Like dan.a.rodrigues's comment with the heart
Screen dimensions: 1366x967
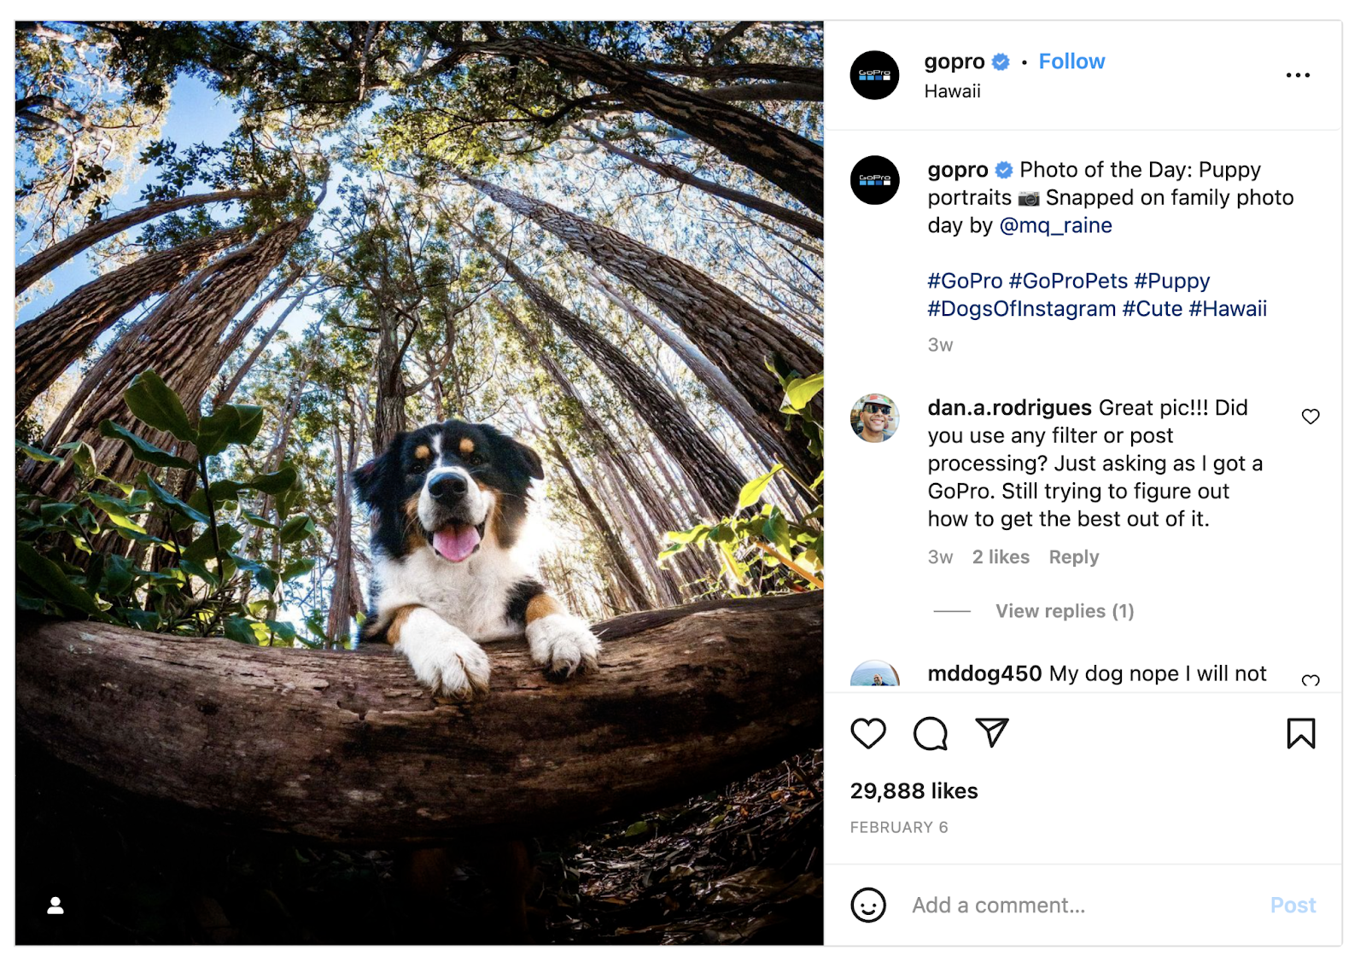[x=1311, y=417]
